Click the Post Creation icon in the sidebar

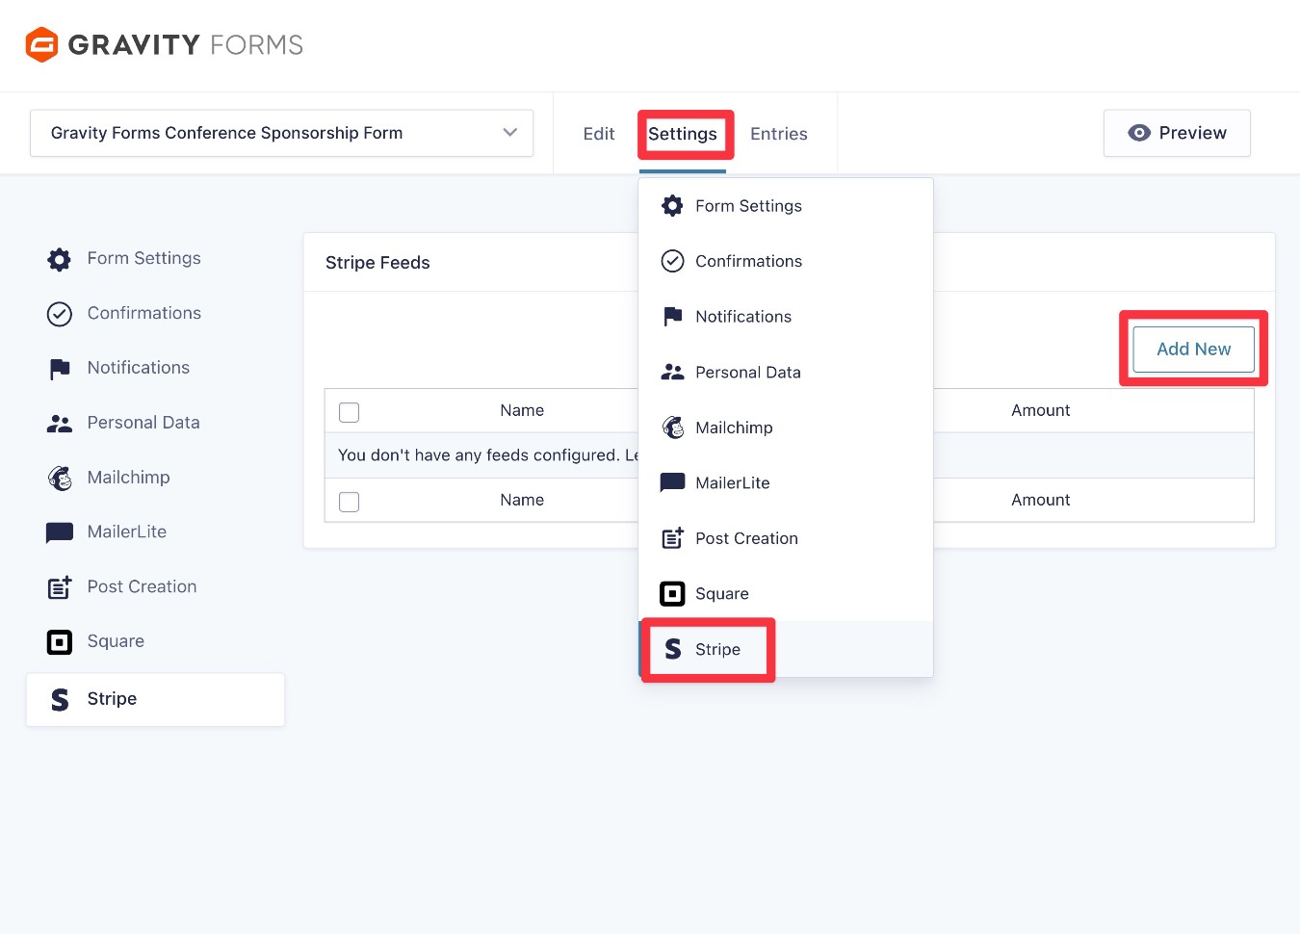[x=59, y=586]
